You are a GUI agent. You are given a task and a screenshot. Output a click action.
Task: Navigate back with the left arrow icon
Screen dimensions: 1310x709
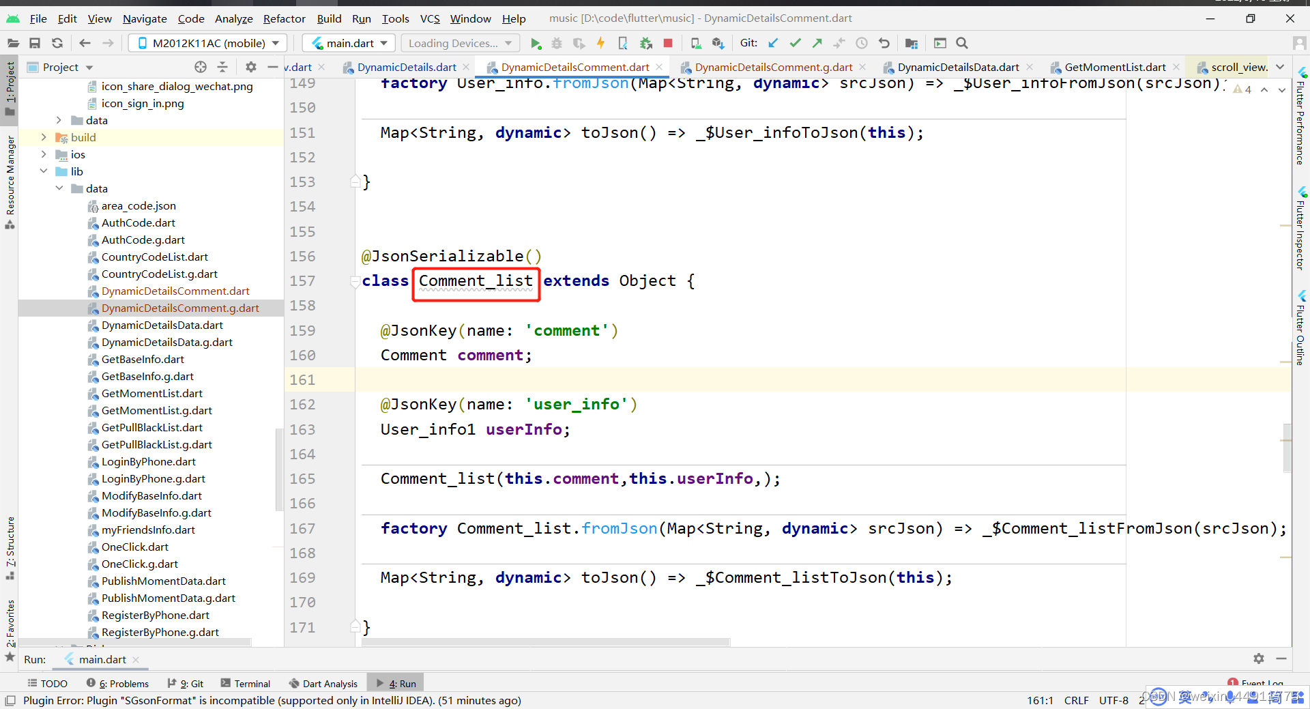click(85, 43)
